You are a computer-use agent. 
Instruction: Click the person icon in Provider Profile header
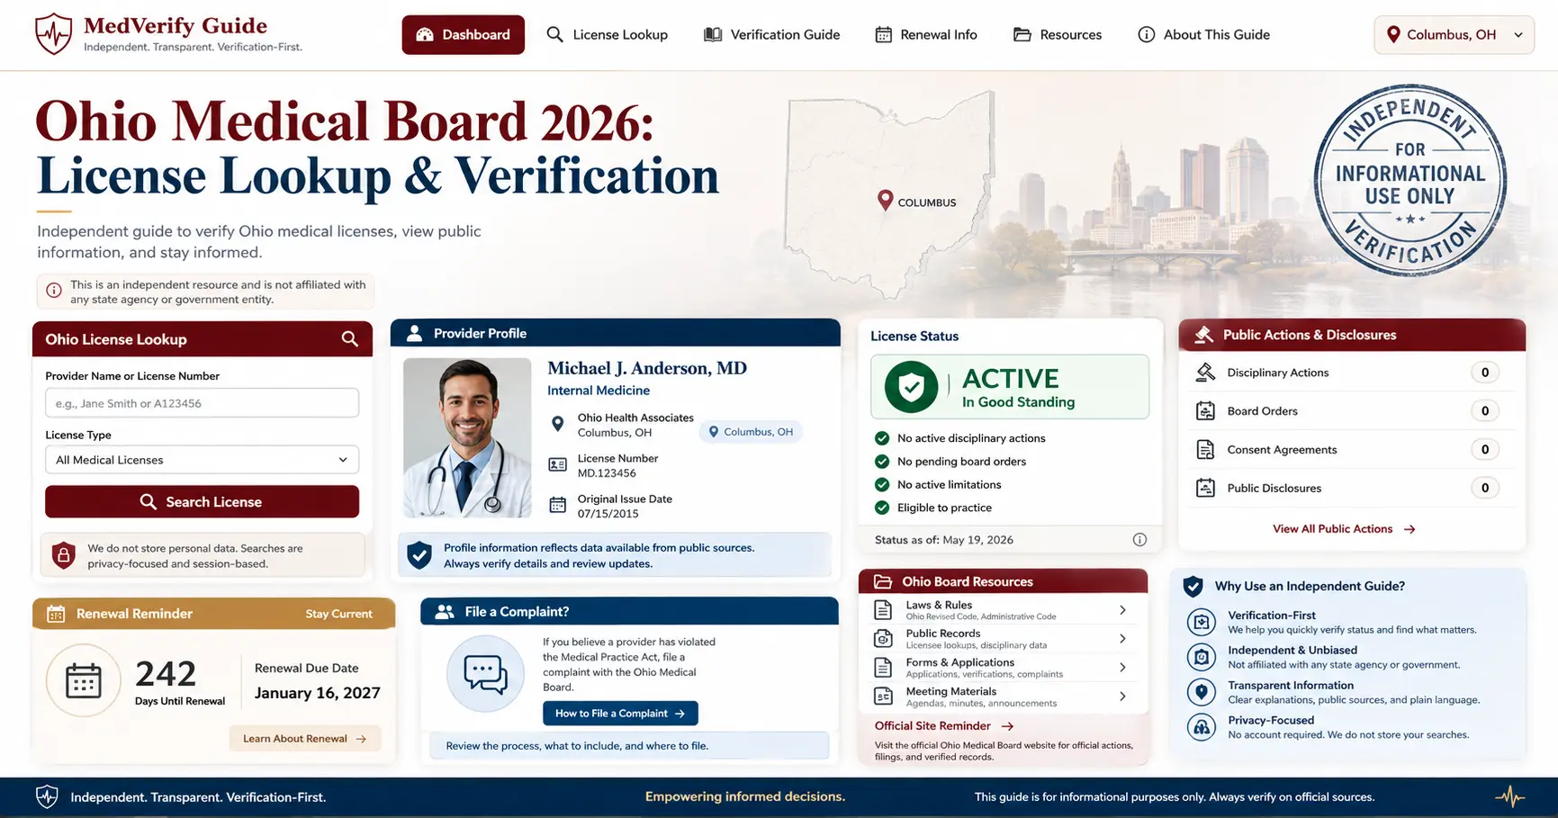pyautogui.click(x=414, y=334)
